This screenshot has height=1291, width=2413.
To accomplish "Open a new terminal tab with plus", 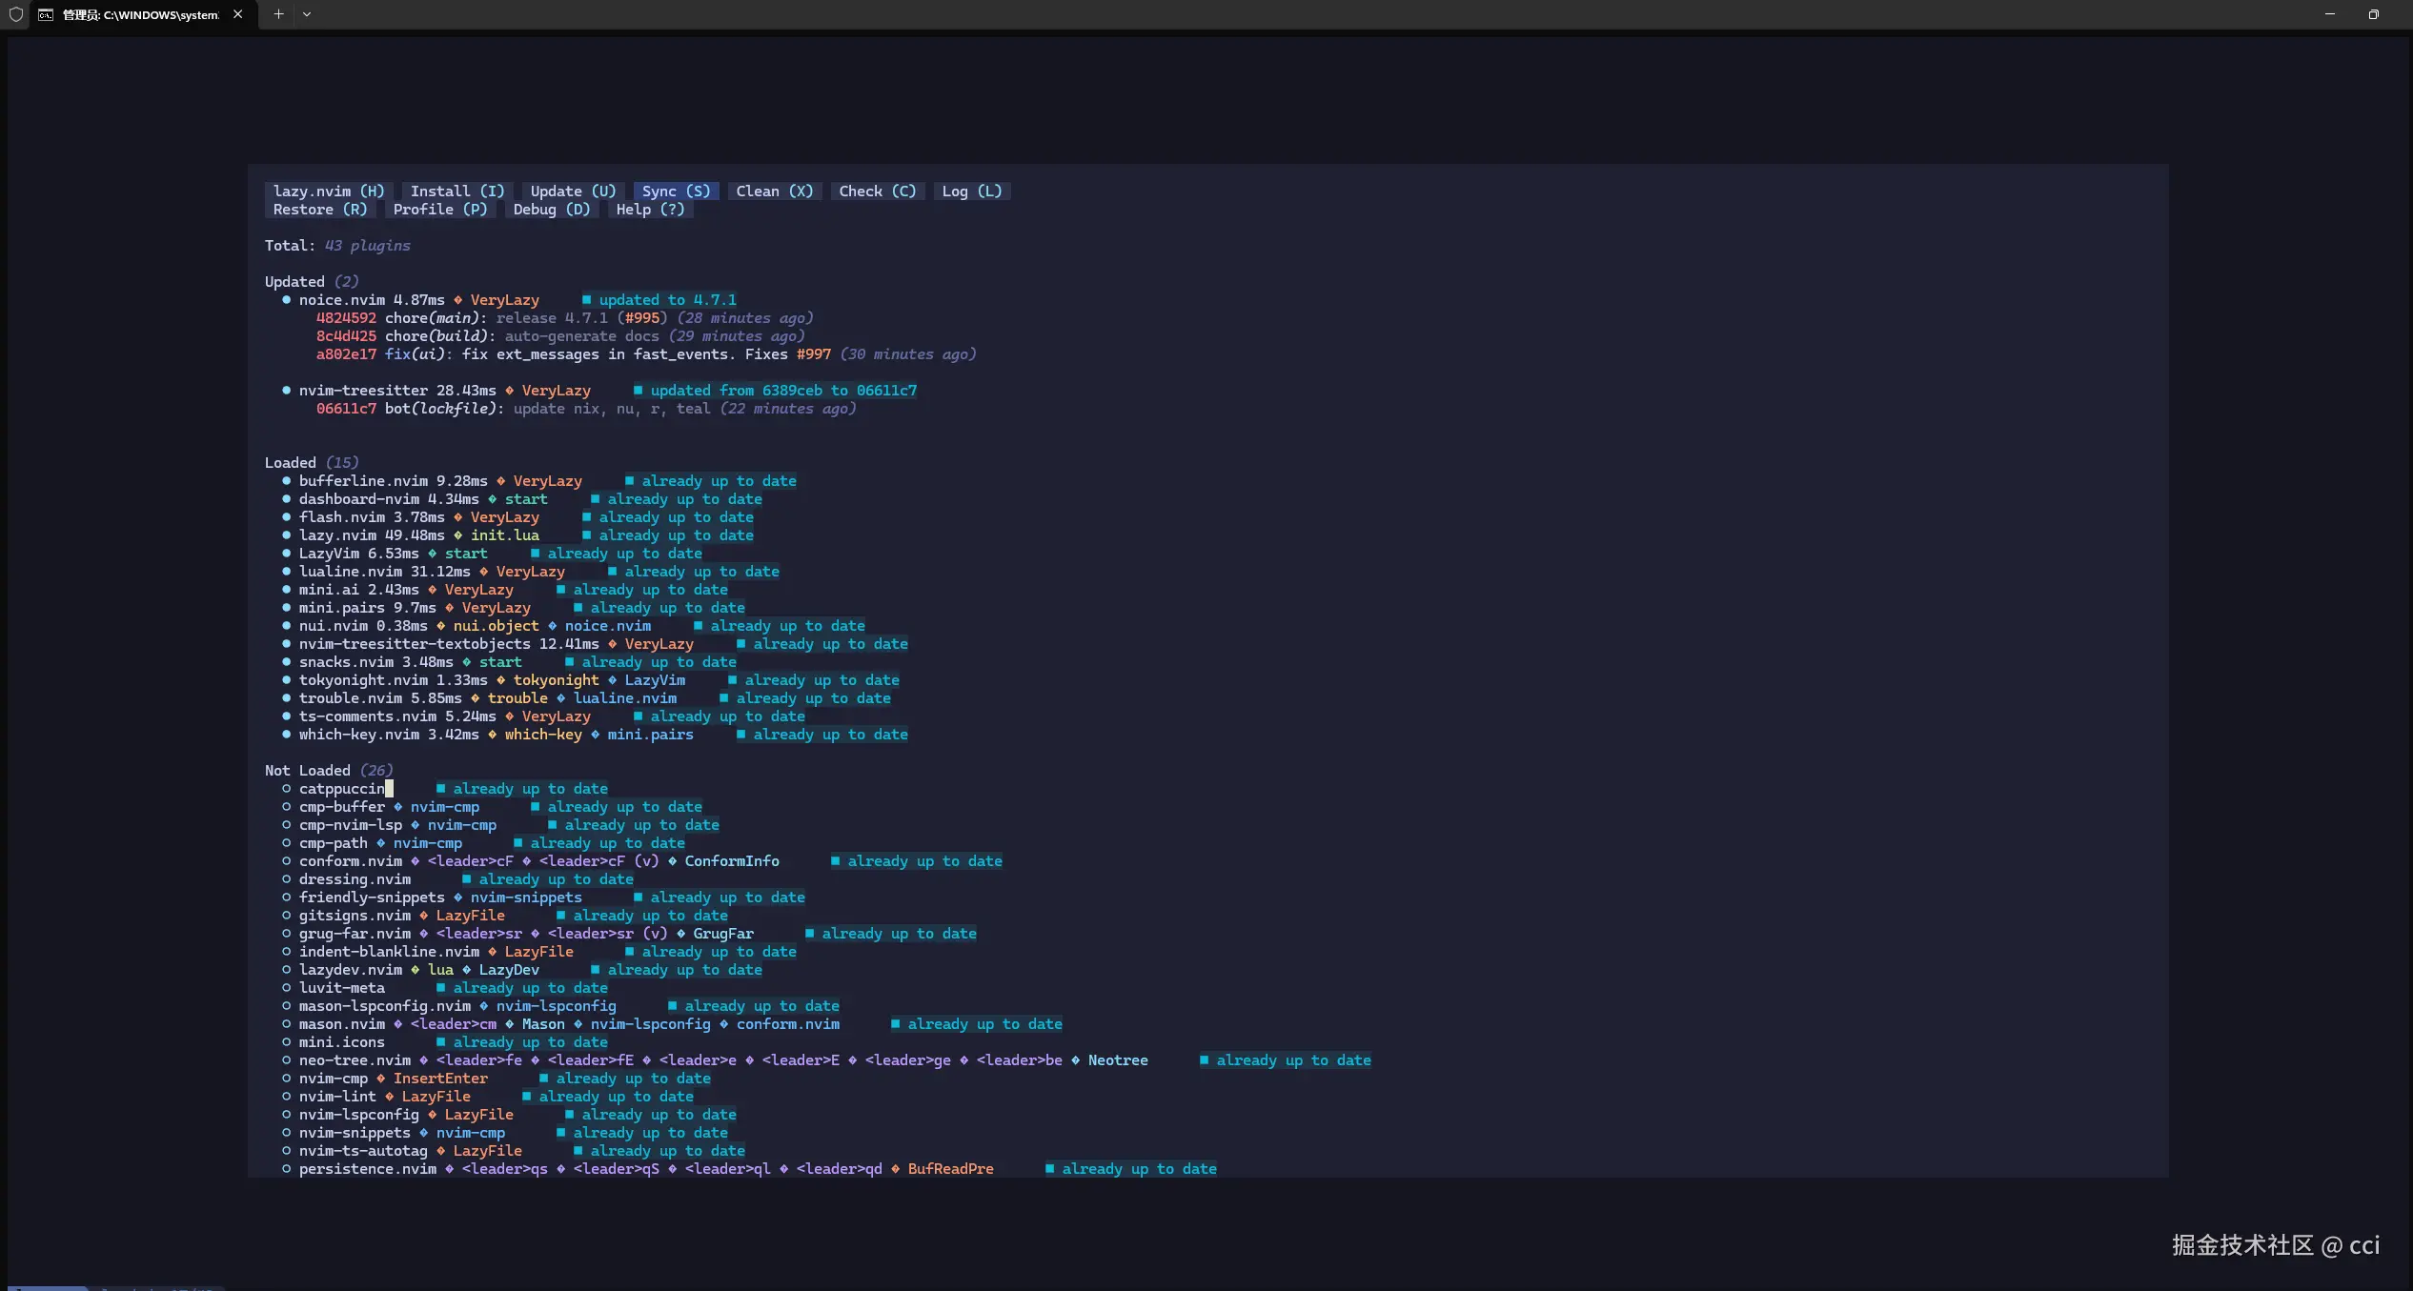I will click(278, 14).
